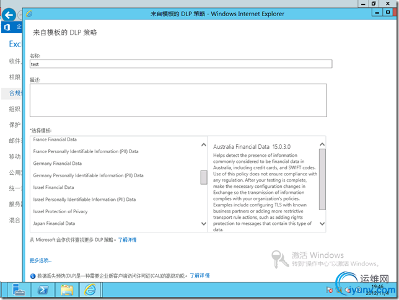Open 权限 section in background Exchange sidebar
Viewport: 399px width, 300px height.
click(x=15, y=77)
